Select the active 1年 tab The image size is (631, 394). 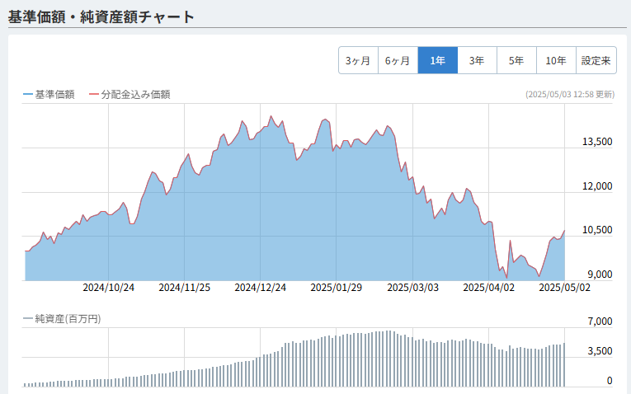tap(437, 60)
